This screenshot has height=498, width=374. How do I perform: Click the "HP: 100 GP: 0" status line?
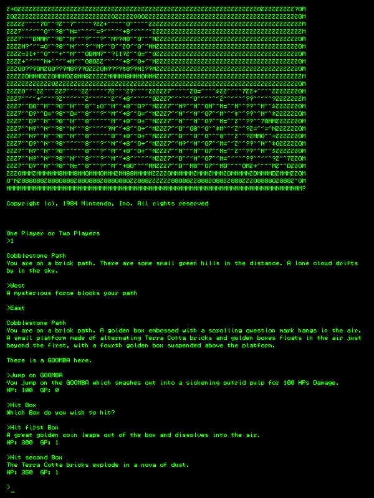[x=33, y=390]
